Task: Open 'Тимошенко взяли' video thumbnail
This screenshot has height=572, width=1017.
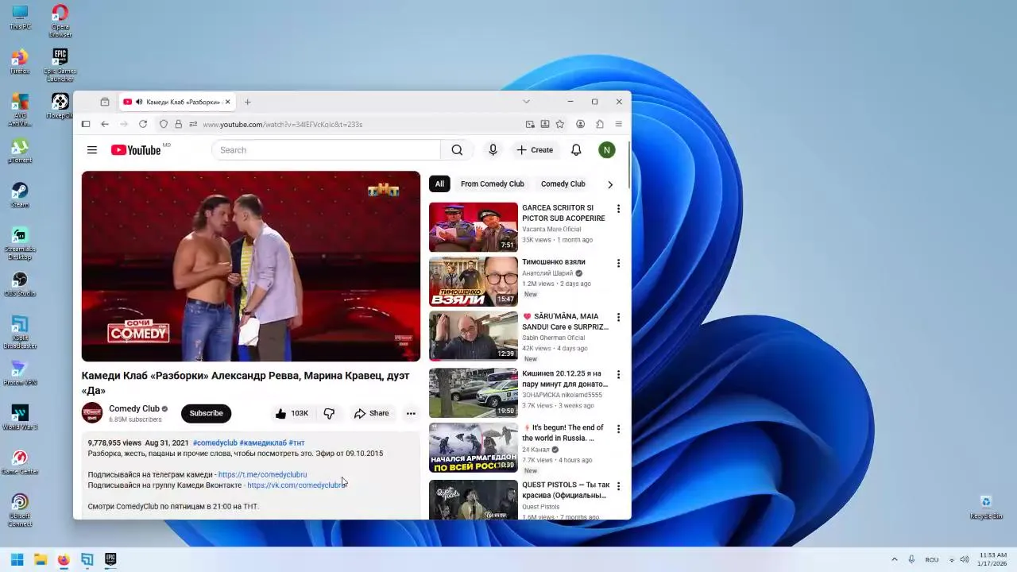Action: coord(474,281)
